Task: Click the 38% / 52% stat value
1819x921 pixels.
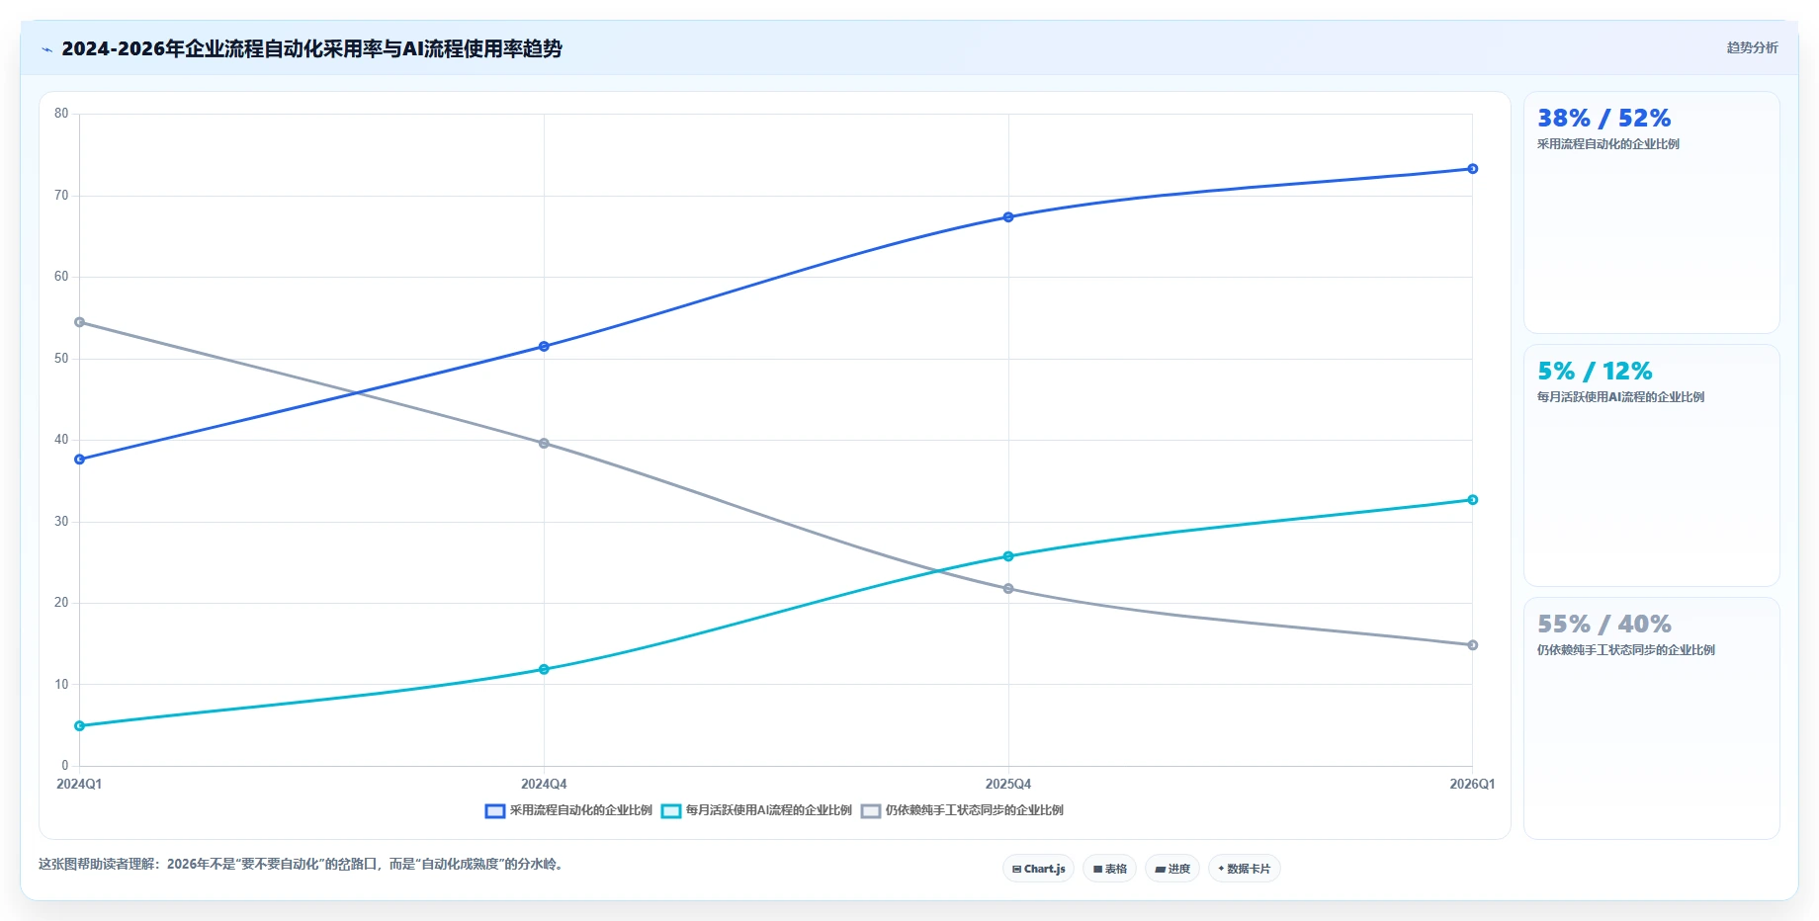Action: [1603, 119]
